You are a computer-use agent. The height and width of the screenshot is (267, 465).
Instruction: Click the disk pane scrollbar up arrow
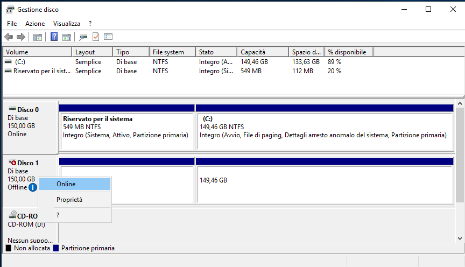460,103
